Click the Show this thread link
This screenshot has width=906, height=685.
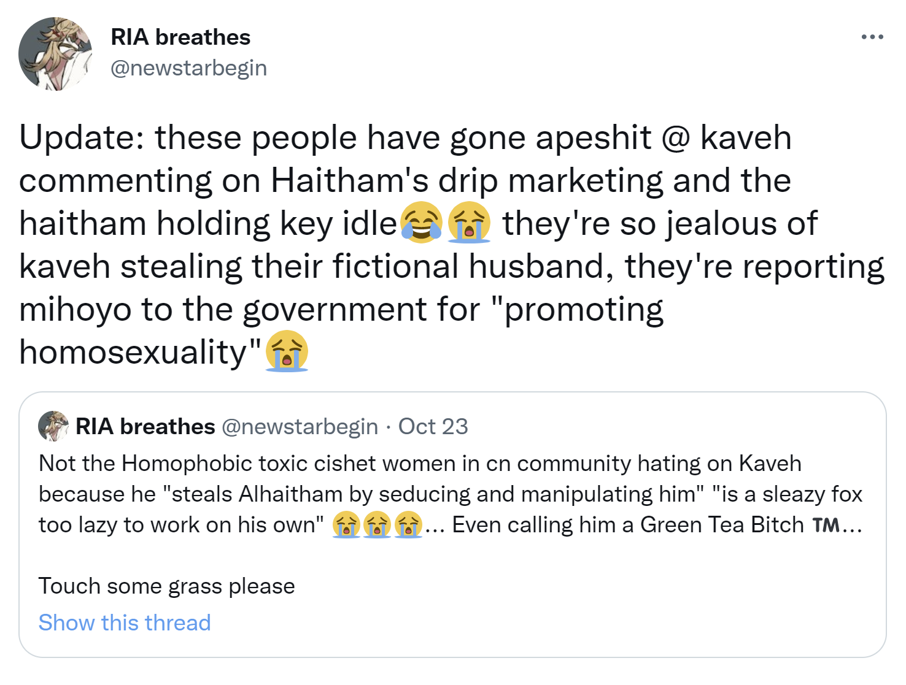coord(125,623)
